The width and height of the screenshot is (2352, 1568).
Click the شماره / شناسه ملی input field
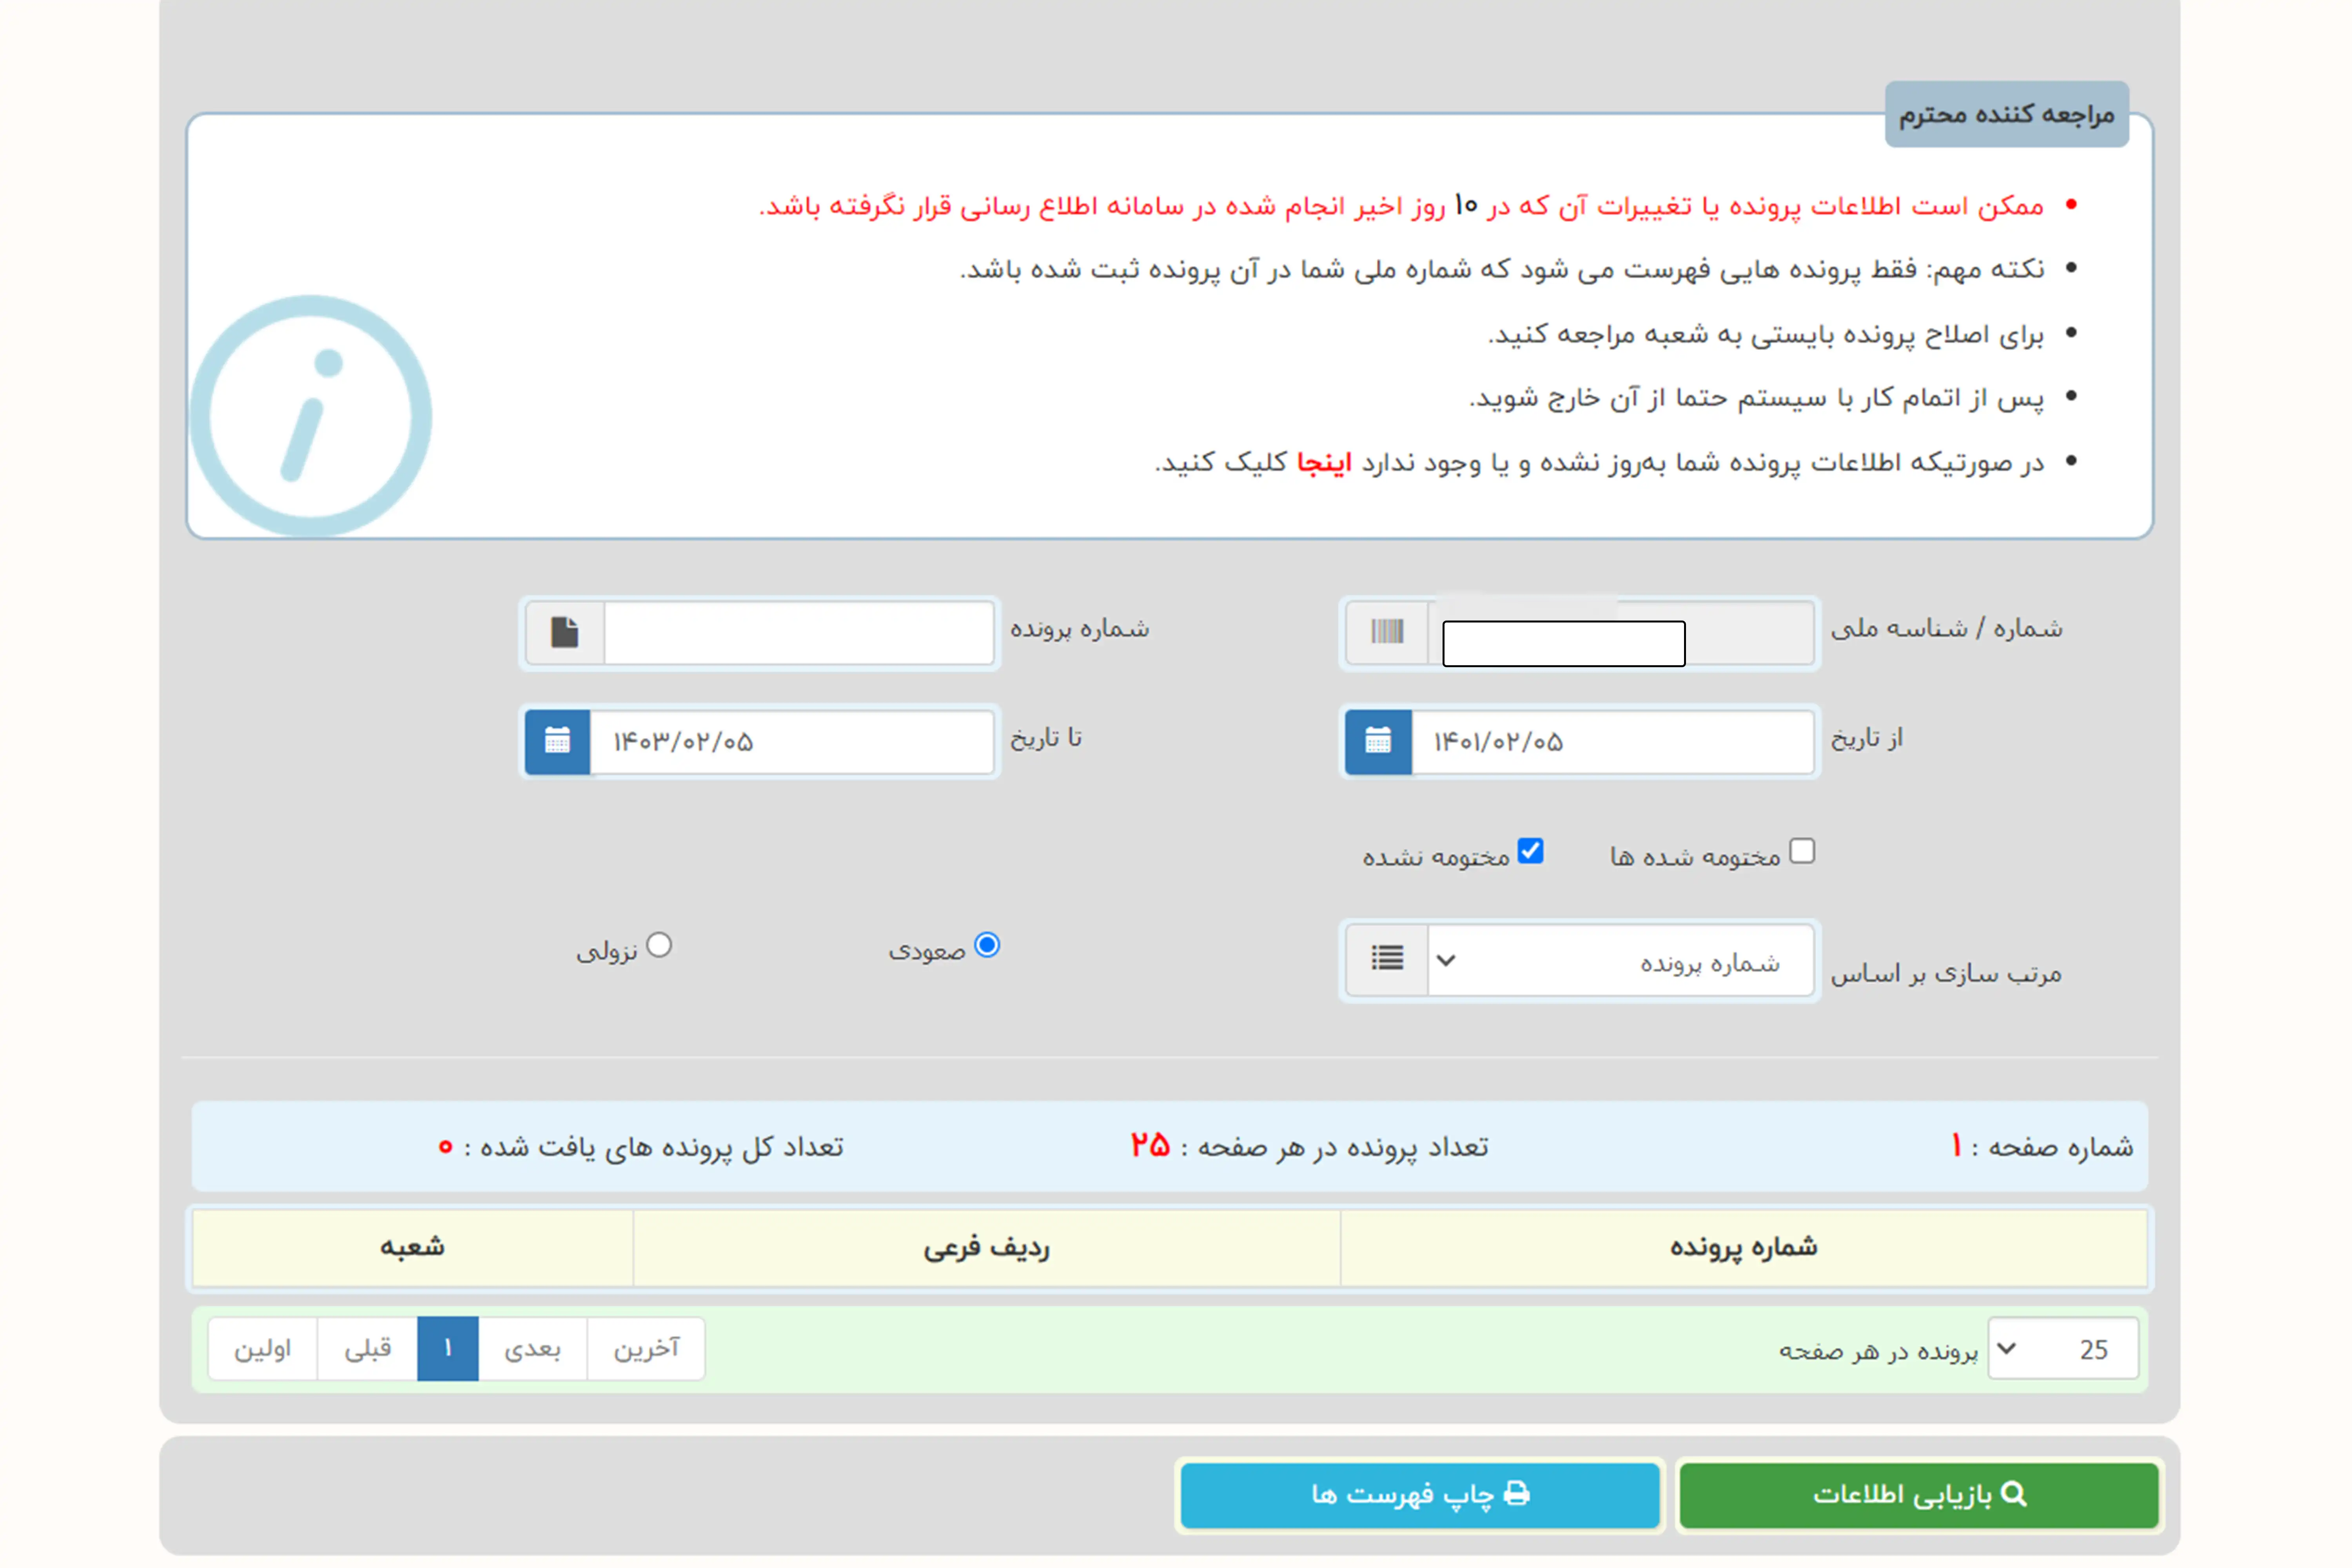point(1620,632)
